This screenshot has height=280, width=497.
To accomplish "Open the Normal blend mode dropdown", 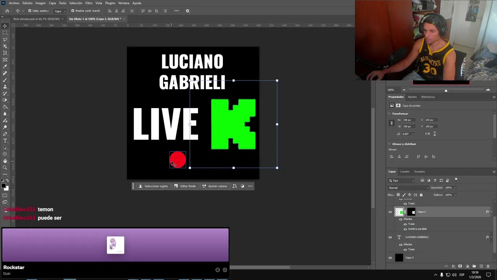I will pyautogui.click(x=408, y=188).
